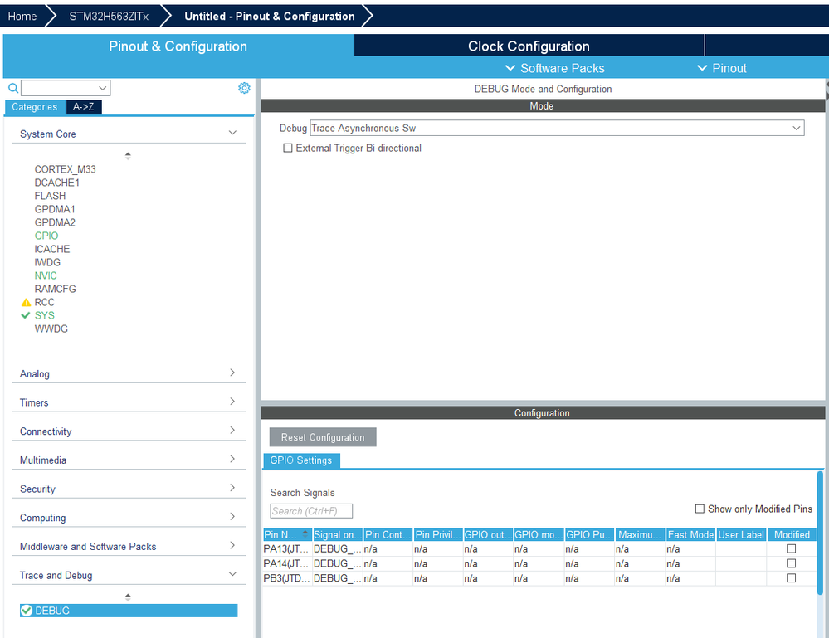
Task: Click Untitled - Pinout & Configuration breadcrumb
Action: pos(270,17)
